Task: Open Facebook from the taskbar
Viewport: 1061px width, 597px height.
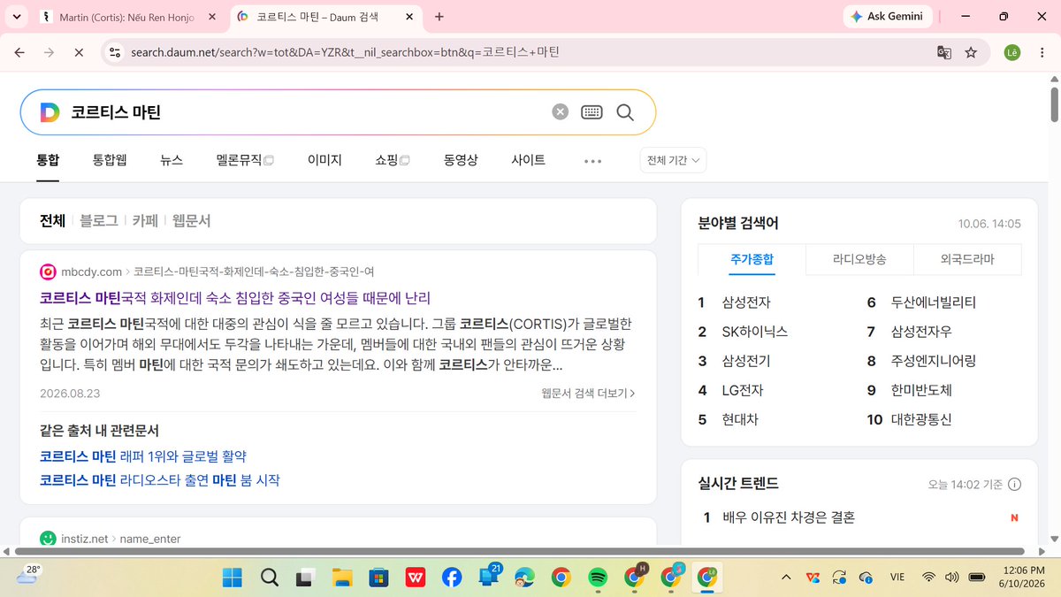Action: pyautogui.click(x=451, y=578)
